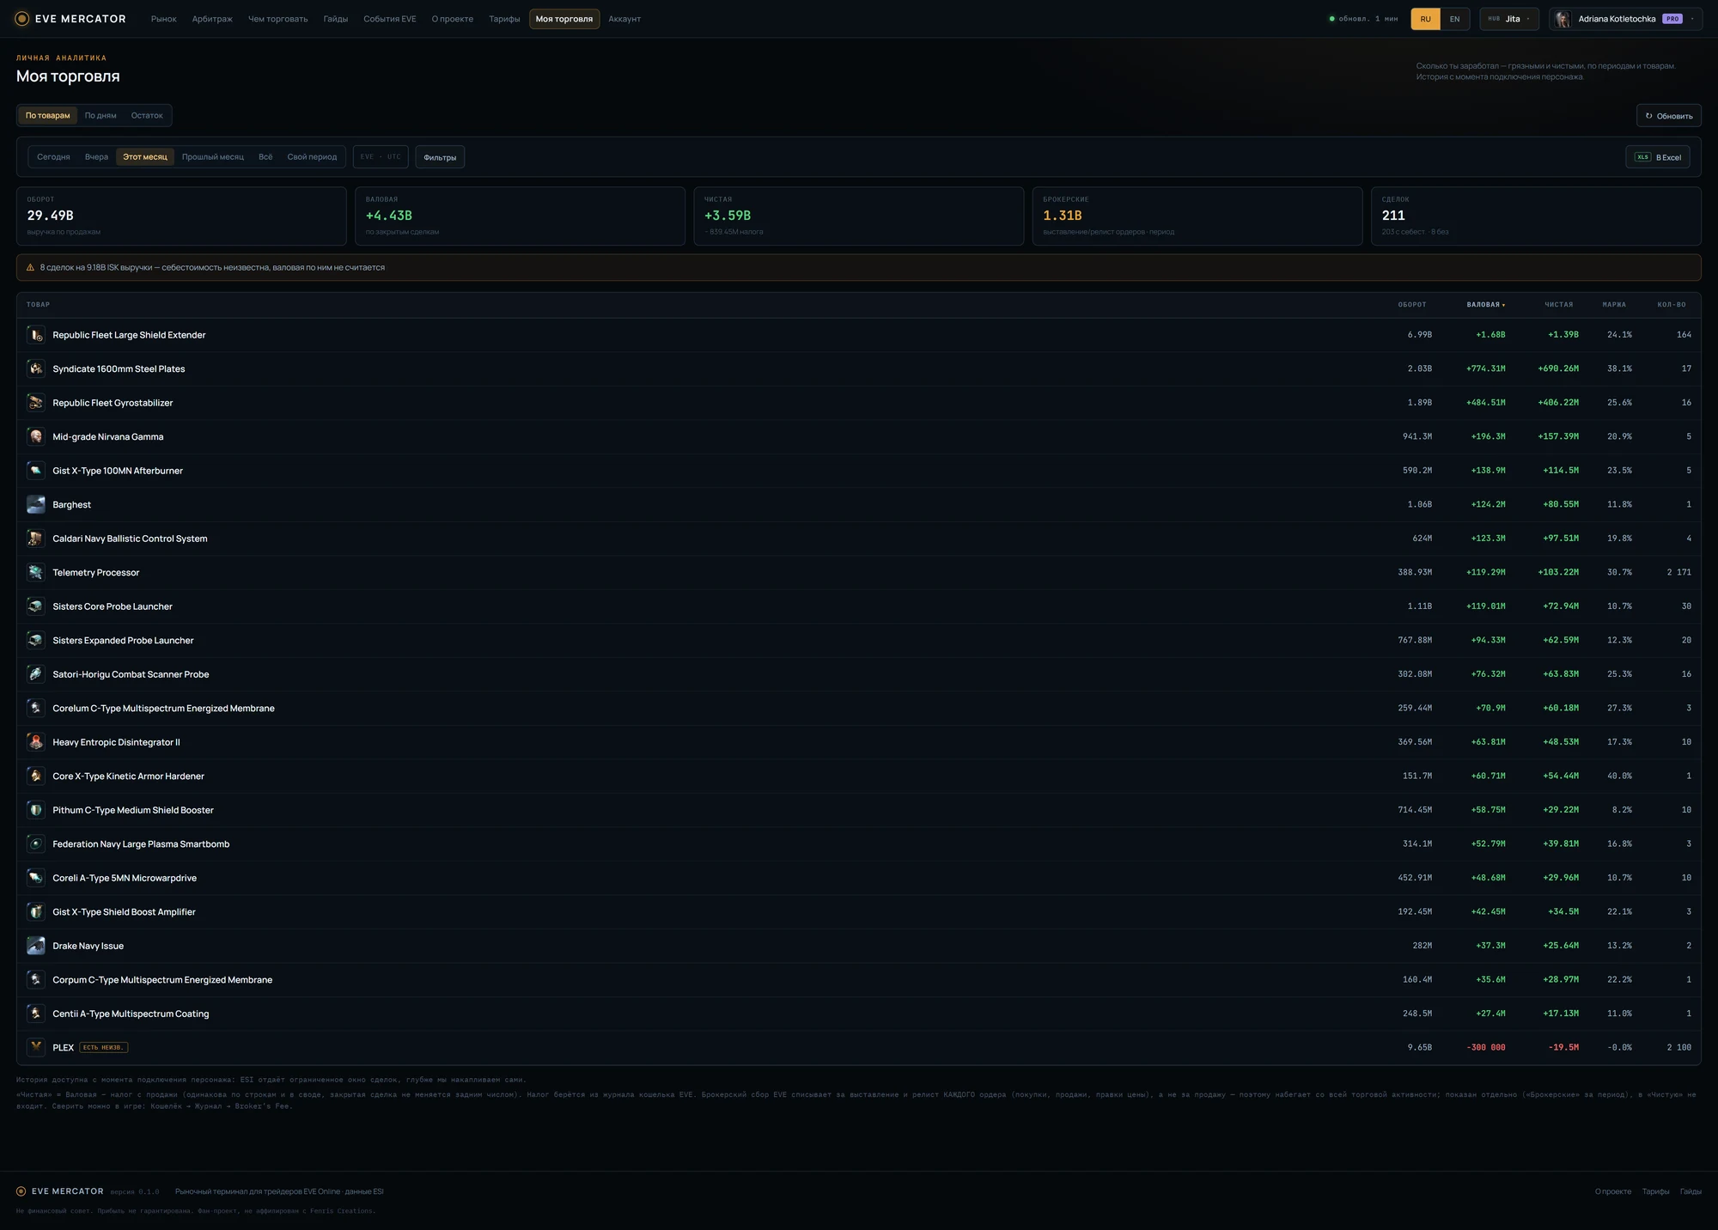Export data with В Excel button

tap(1658, 157)
